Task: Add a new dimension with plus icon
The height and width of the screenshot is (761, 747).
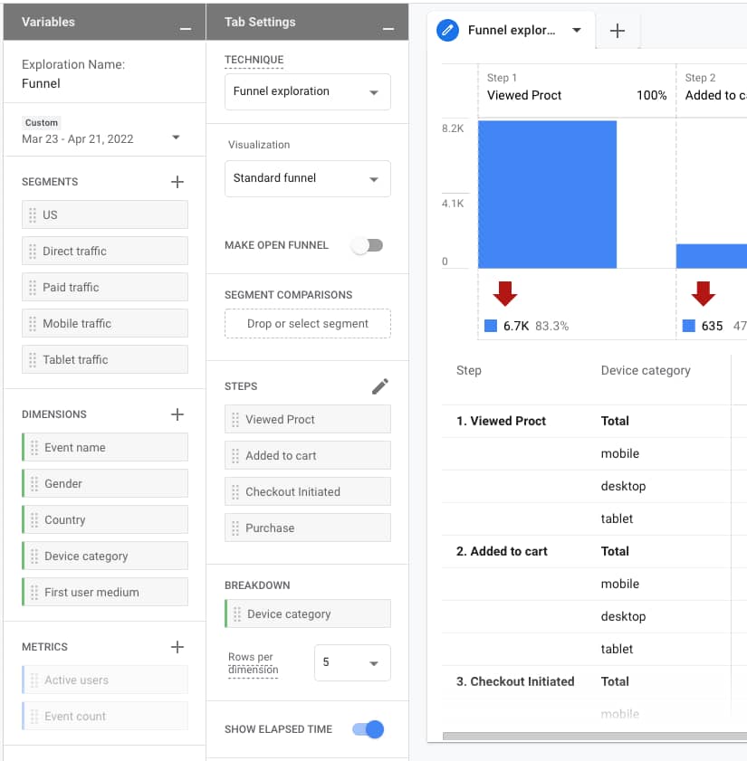Action: (x=177, y=414)
